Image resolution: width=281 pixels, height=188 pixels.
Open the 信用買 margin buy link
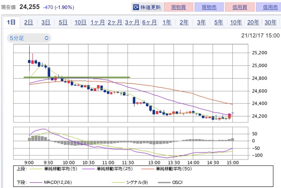240,7
